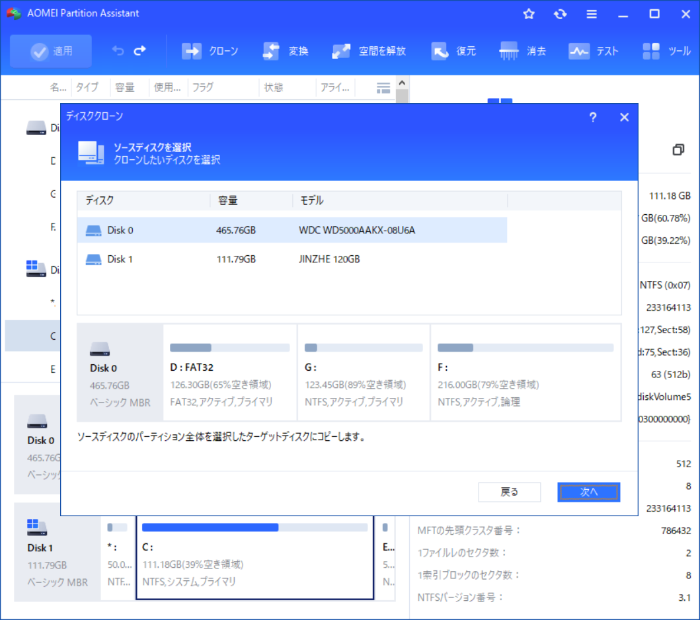
Task: Open the 変換 (Convert) tool
Action: click(x=286, y=51)
